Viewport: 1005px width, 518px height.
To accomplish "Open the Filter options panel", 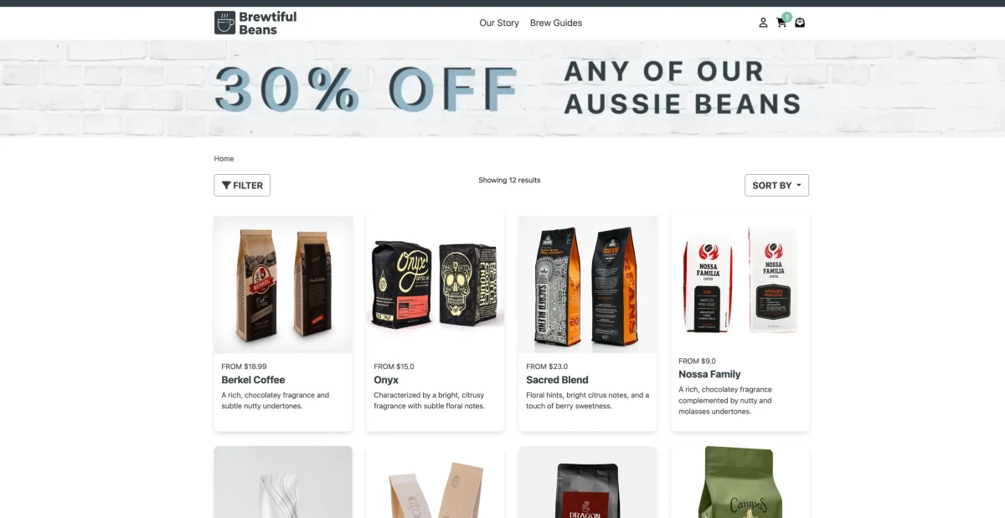I will [242, 185].
